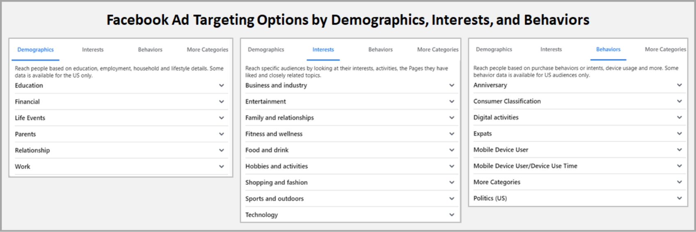
Task: Expand the Education demographics chevron
Action: 222,85
